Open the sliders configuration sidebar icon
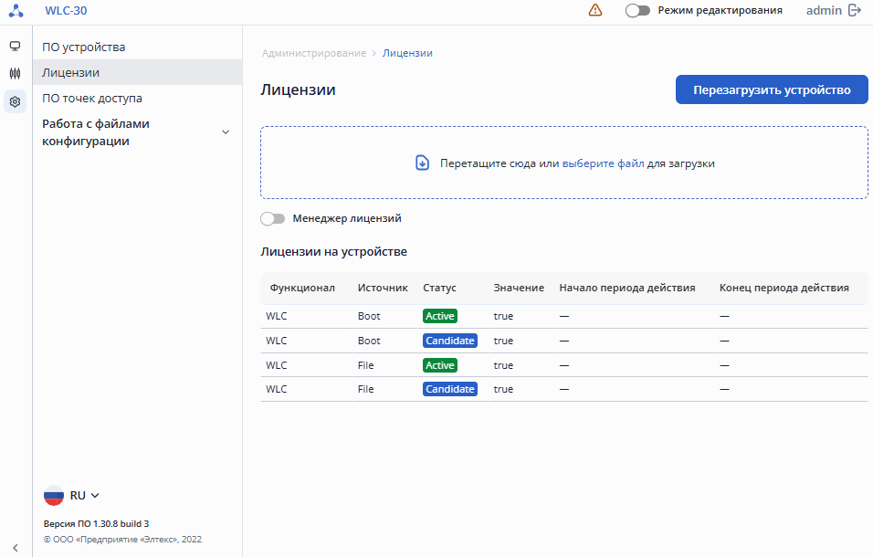 coord(15,74)
